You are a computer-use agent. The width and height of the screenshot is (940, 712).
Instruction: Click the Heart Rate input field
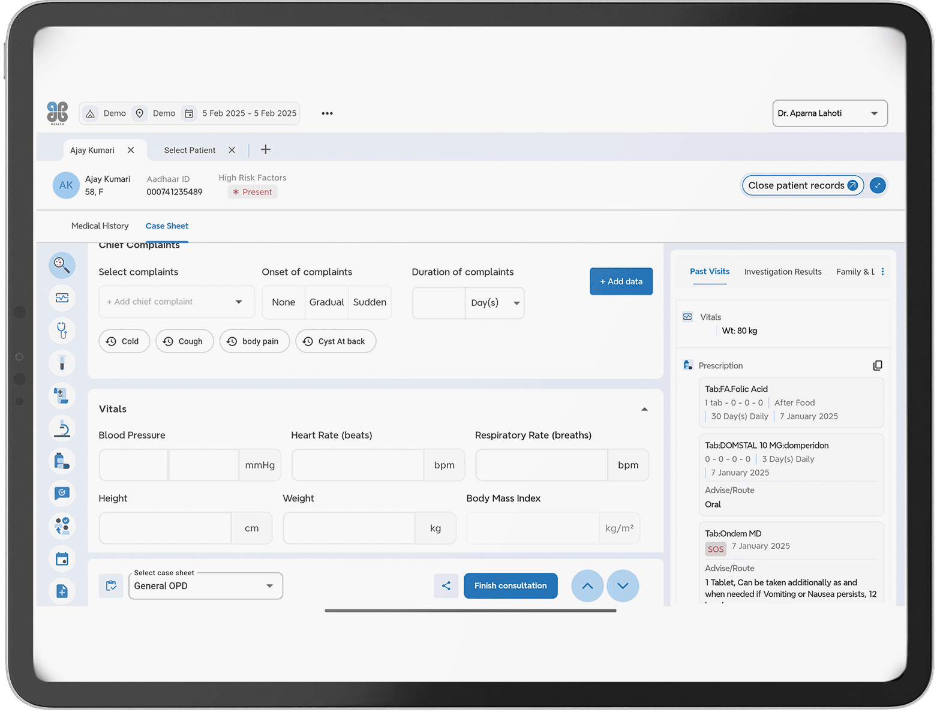[x=358, y=465]
